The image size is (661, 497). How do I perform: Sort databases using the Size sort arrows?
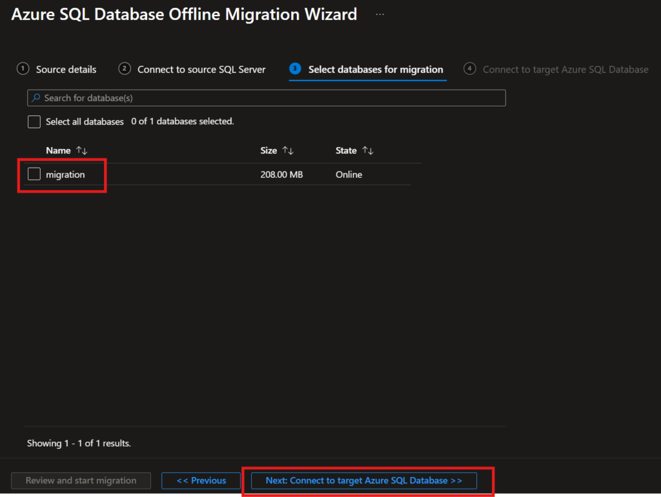tap(288, 150)
